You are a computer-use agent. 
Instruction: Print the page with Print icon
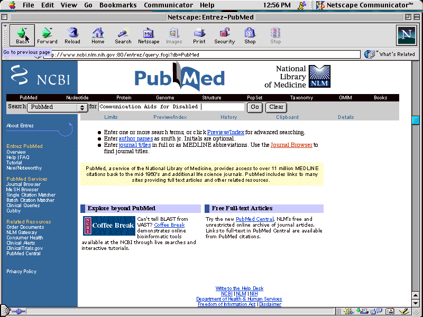199,35
